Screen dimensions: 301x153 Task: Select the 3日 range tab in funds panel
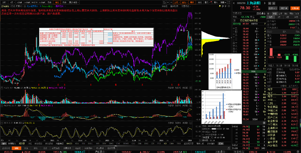[x=279, y=17]
